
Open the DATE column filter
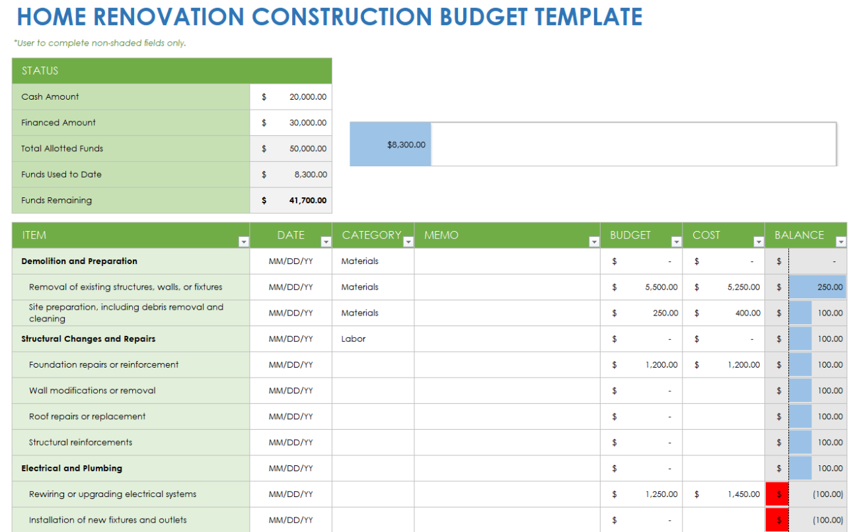click(x=326, y=242)
